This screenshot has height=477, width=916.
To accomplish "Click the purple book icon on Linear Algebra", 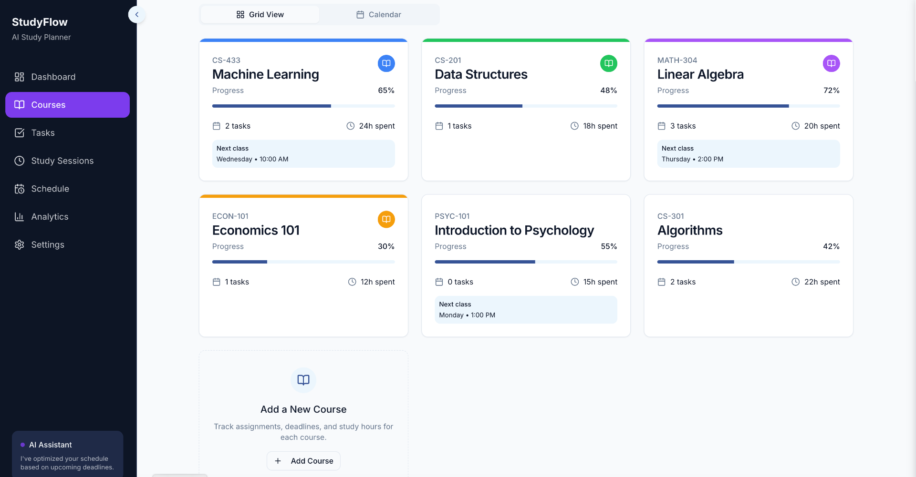I will pyautogui.click(x=831, y=63).
